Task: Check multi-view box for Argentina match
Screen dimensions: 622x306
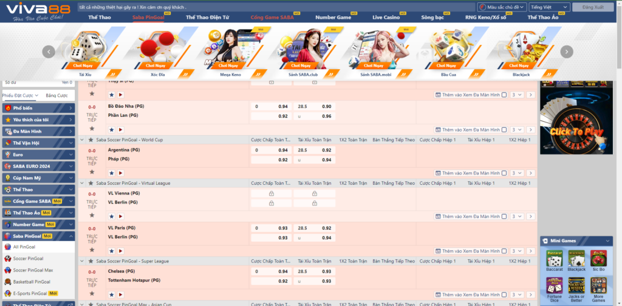Action: point(504,173)
